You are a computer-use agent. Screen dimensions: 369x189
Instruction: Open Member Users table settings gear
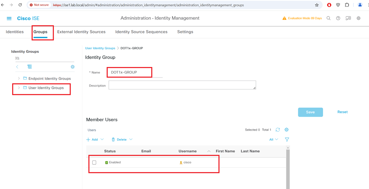pos(287,130)
